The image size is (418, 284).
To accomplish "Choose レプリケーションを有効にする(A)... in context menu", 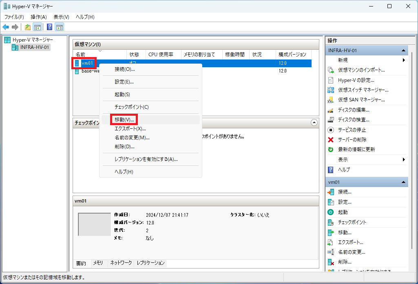I will click(x=150, y=159).
